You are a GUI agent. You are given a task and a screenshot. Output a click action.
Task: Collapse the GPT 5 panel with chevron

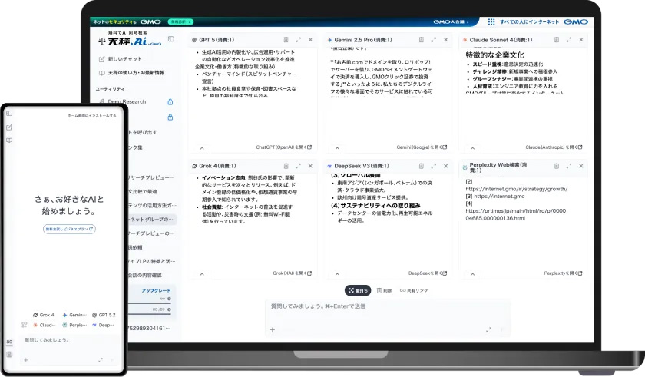[x=202, y=148]
